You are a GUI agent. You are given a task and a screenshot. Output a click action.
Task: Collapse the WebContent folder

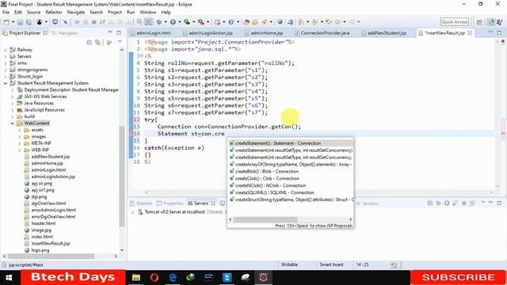tap(13, 123)
